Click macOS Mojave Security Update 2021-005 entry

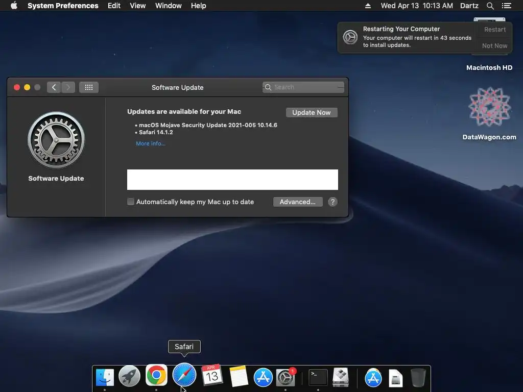(x=208, y=125)
